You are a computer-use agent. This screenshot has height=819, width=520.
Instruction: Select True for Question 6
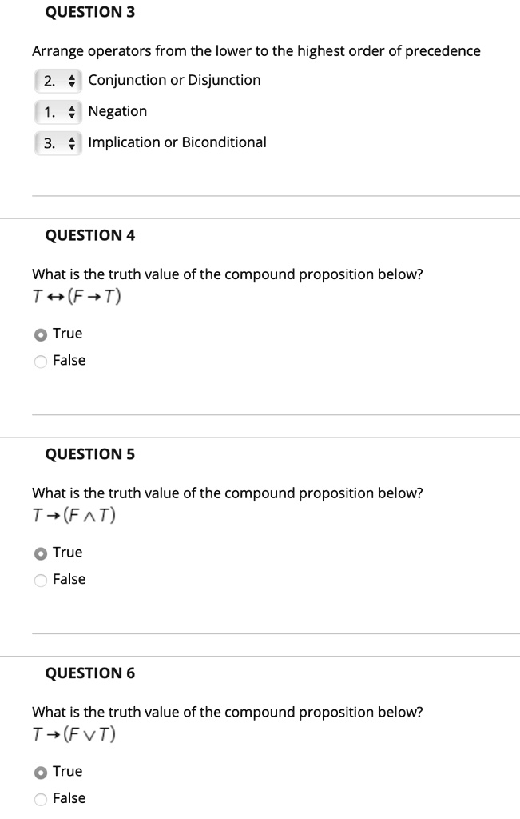[x=39, y=771]
